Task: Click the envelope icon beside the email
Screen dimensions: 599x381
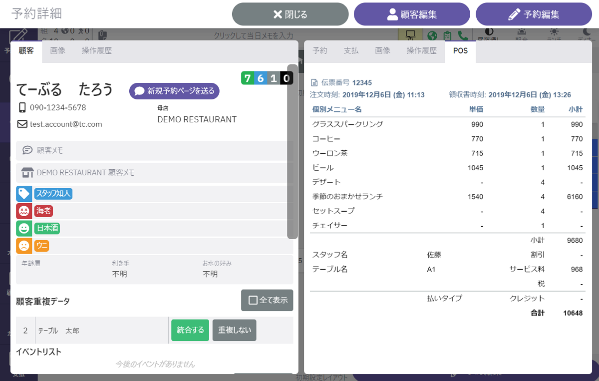Action: point(22,124)
